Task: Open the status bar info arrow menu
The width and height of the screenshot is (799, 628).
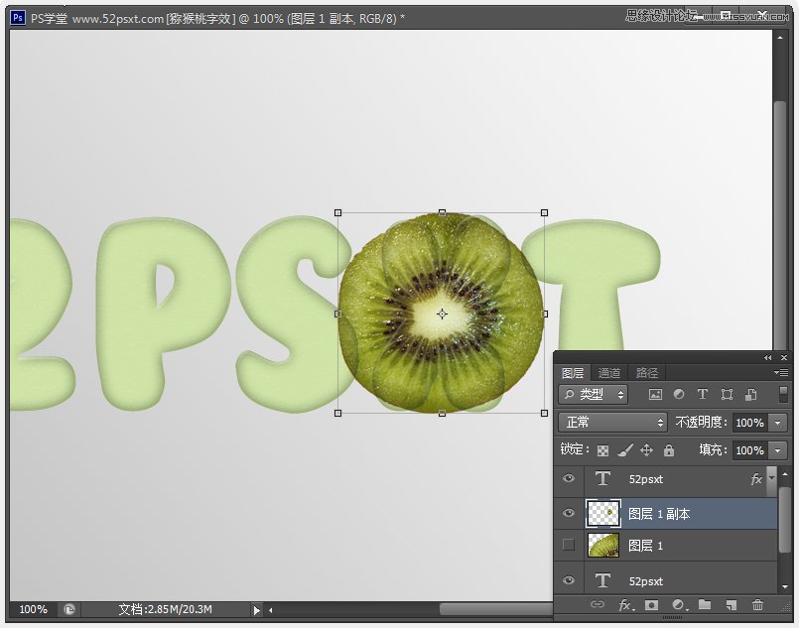Action: [x=256, y=610]
